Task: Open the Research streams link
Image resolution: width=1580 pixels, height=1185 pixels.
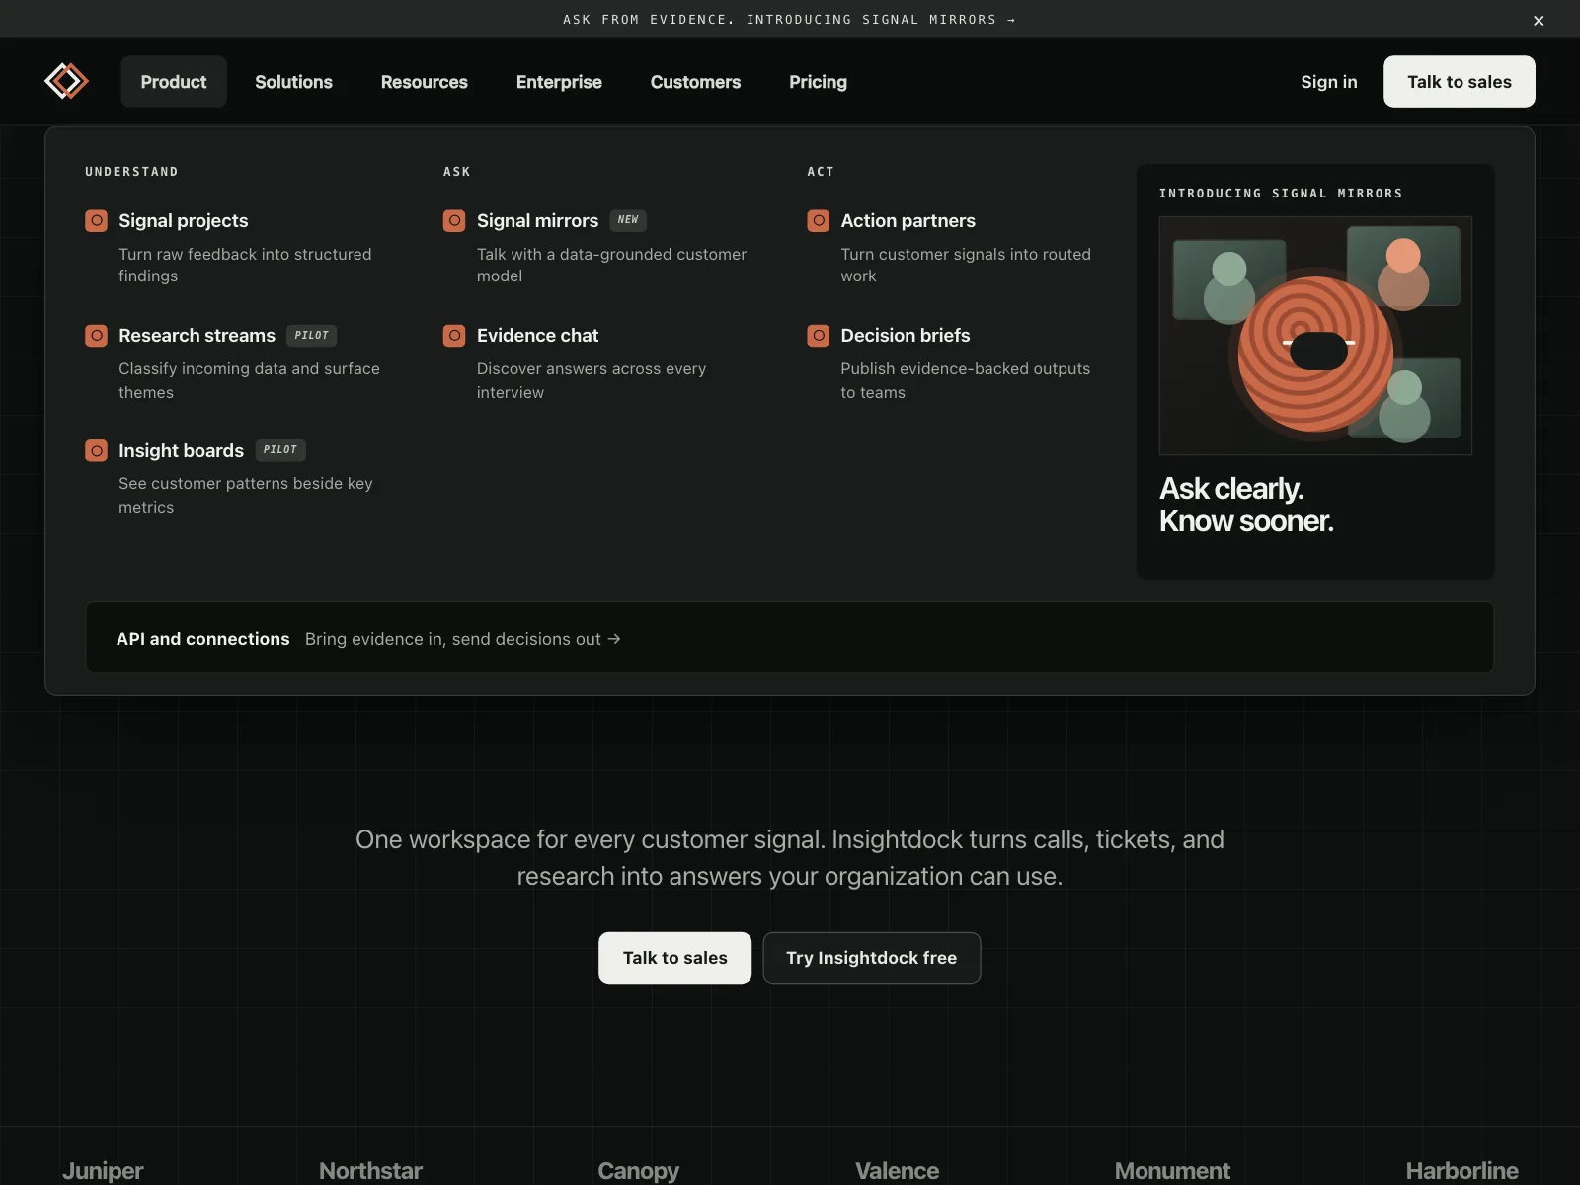Action: [197, 336]
